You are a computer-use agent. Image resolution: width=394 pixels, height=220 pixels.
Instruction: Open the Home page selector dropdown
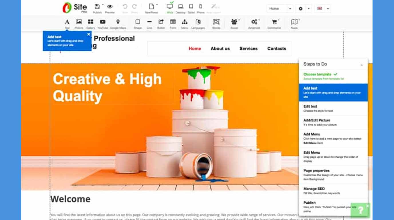click(280, 9)
